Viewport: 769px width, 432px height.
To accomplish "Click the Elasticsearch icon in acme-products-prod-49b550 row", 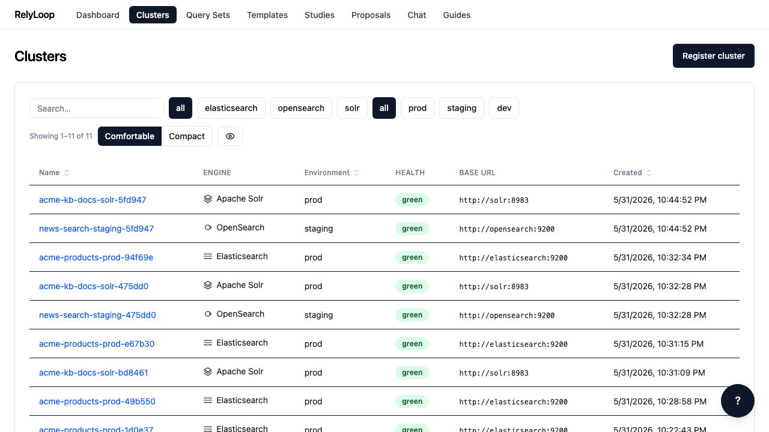I will click(x=208, y=400).
